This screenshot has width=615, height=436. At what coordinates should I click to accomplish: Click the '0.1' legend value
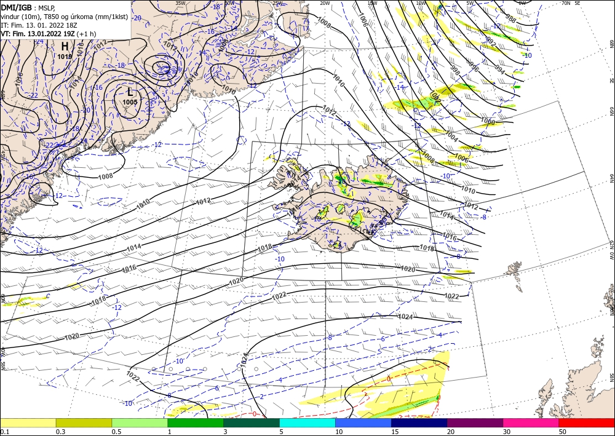click(x=4, y=432)
